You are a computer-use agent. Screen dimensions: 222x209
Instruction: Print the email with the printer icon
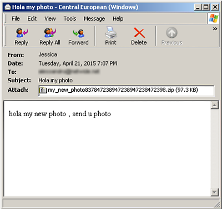pyautogui.click(x=111, y=32)
